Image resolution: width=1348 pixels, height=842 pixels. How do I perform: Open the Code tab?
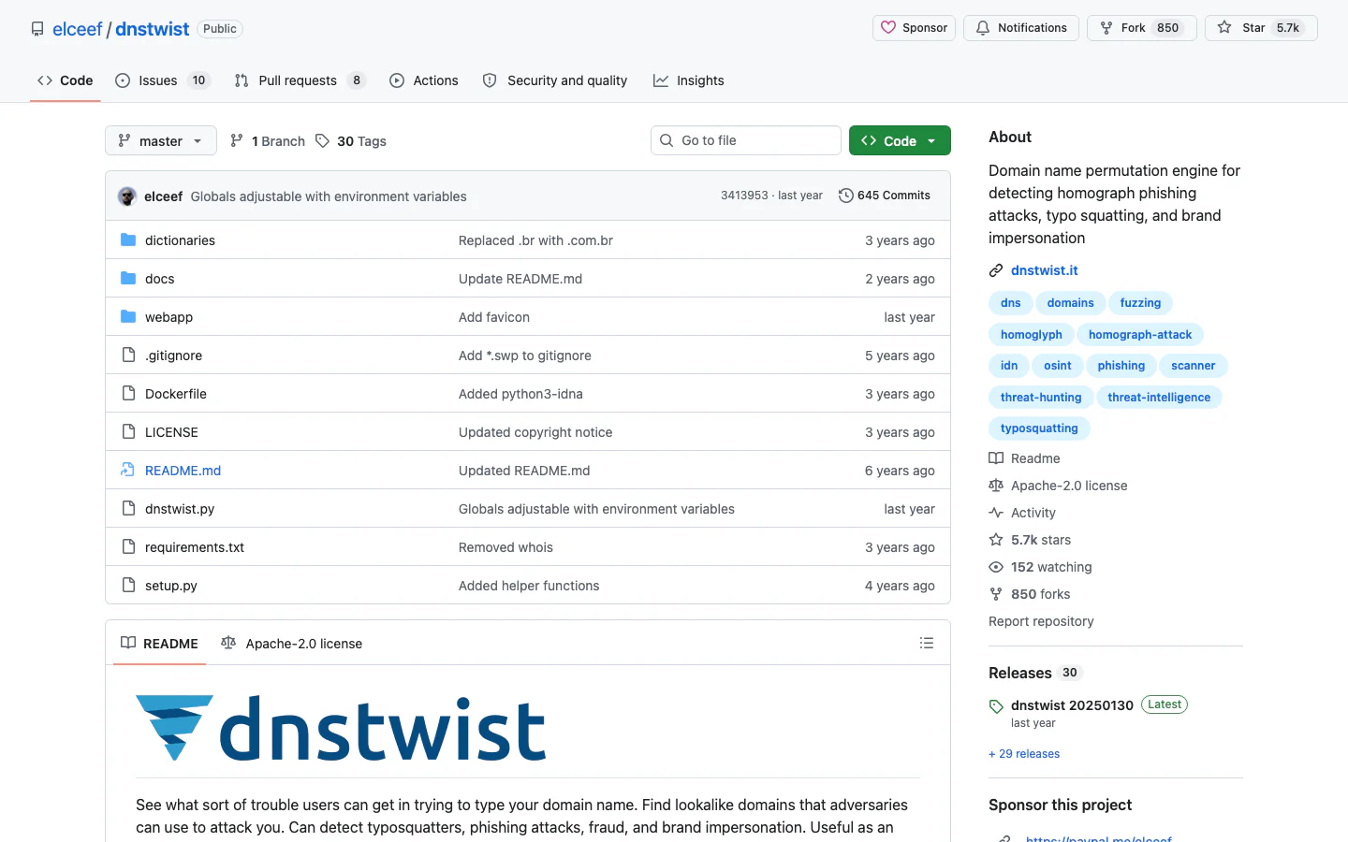pos(65,80)
